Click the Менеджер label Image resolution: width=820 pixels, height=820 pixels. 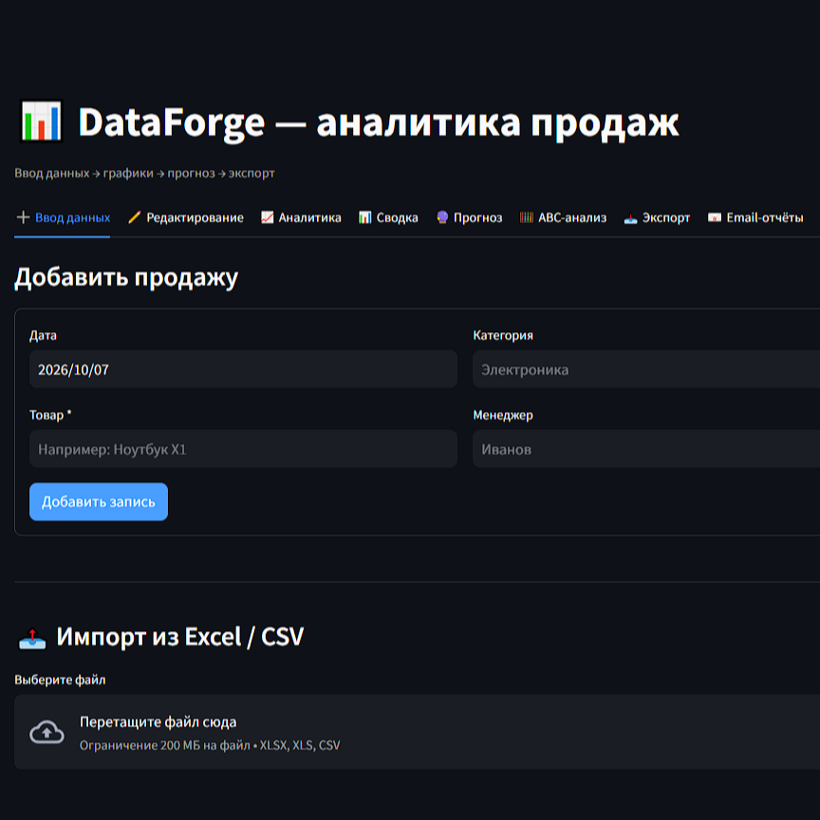[x=503, y=415]
